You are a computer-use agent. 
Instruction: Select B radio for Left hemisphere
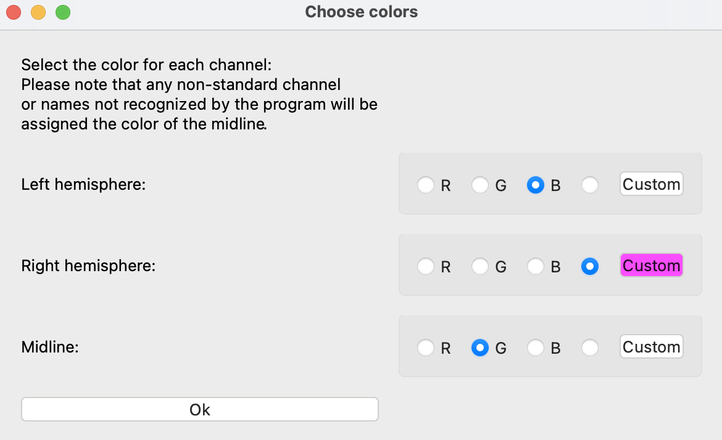(536, 185)
